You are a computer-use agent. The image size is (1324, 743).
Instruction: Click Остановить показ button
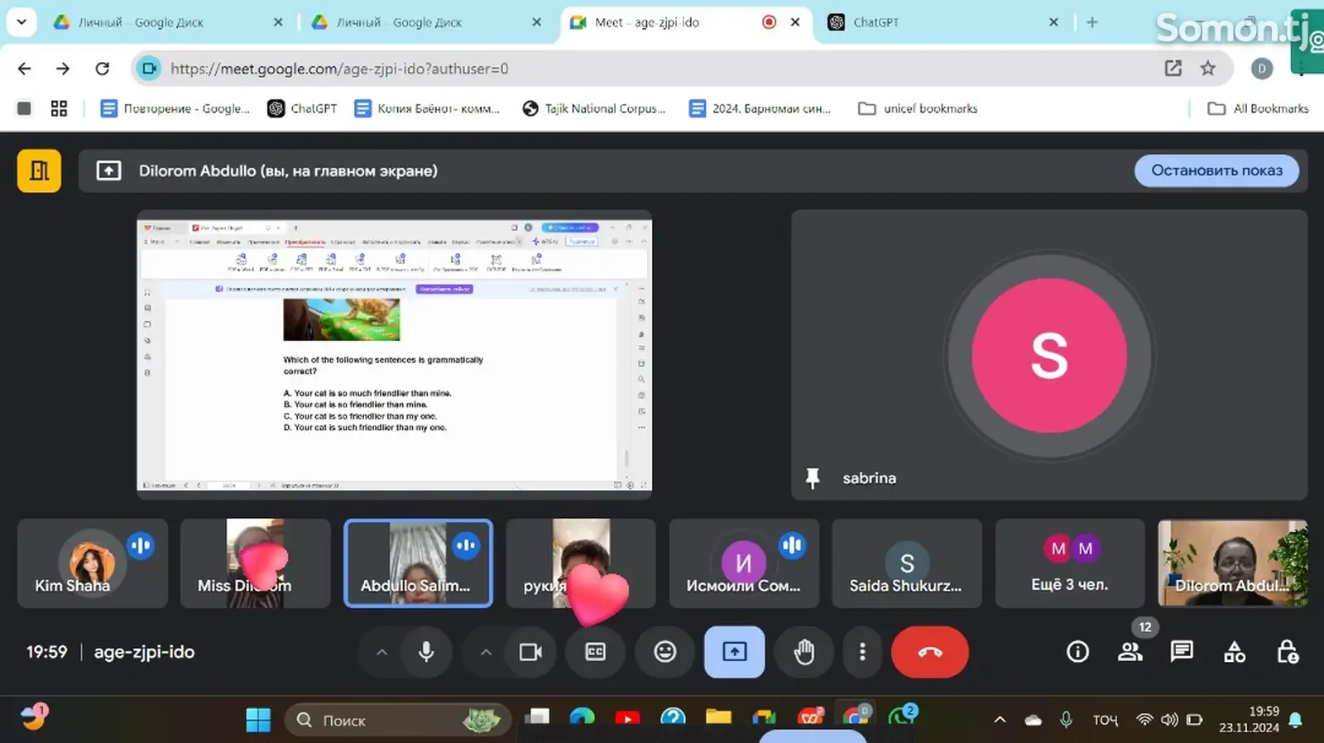click(1216, 170)
